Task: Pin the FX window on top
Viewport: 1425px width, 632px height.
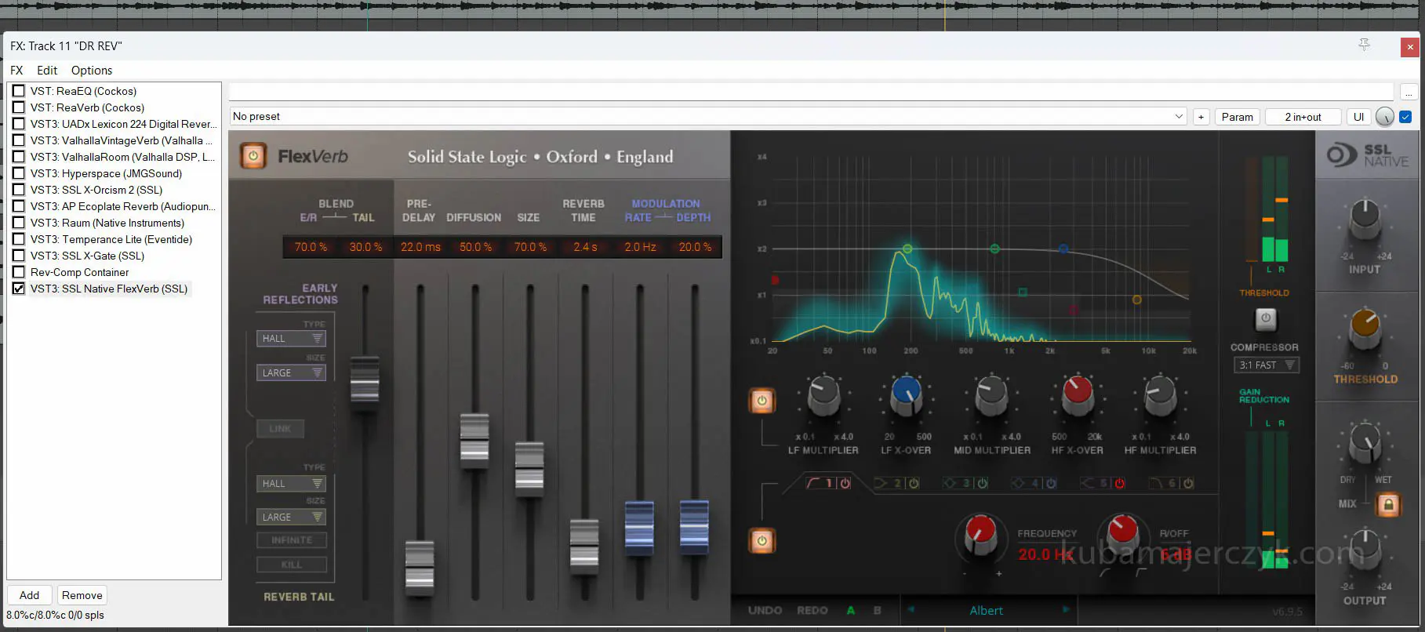Action: coord(1364,45)
